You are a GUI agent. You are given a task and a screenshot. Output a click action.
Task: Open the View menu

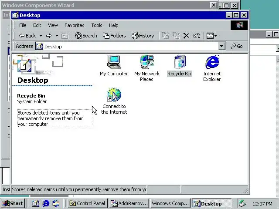(53, 25)
